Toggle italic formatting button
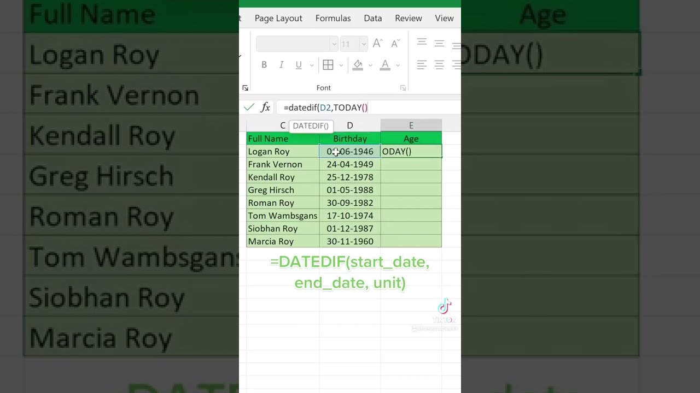This screenshot has width=700, height=393. click(x=281, y=65)
